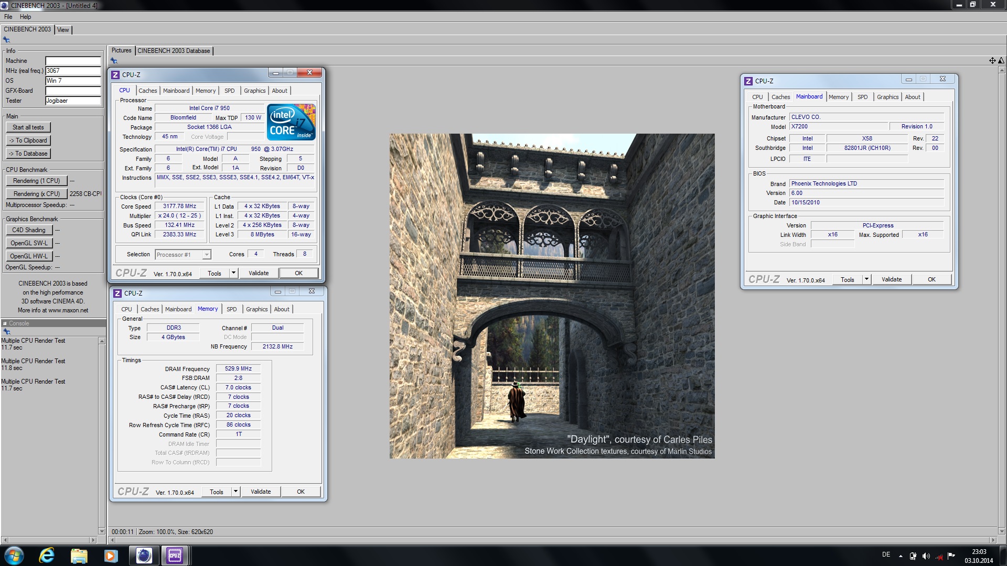
Task: Run the OpenGL HW-L benchmark
Action: (x=29, y=256)
